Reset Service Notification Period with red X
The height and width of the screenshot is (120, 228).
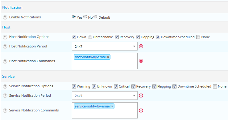click(x=141, y=96)
